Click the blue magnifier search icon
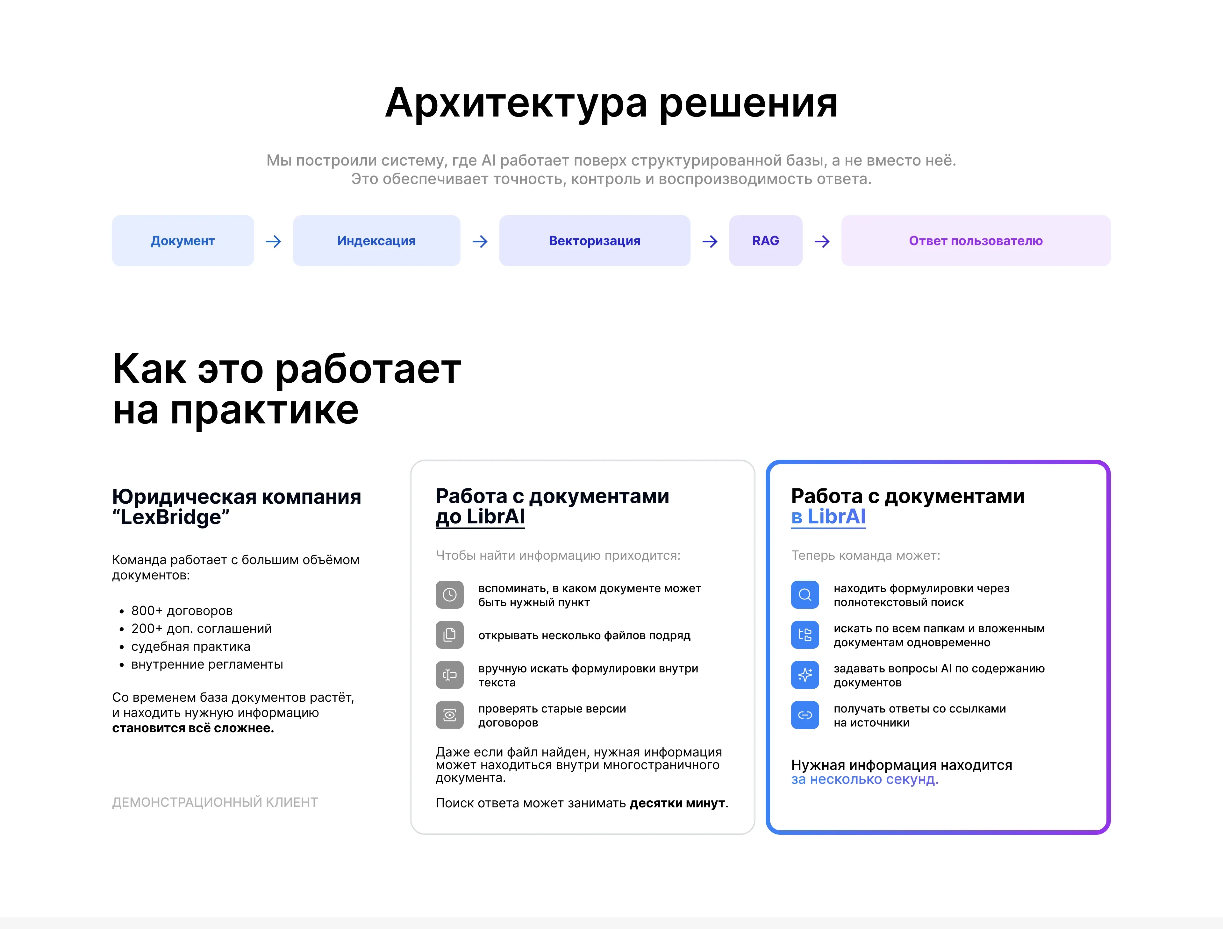This screenshot has height=929, width=1223. point(805,594)
